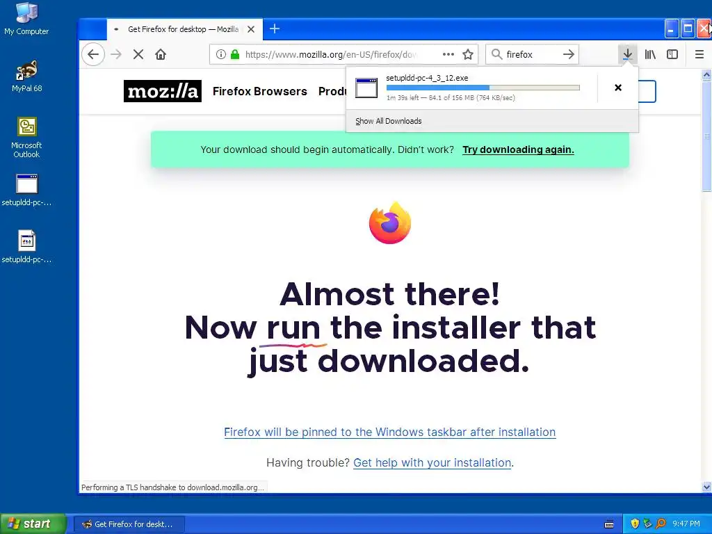Open a new tab with plus button
This screenshot has width=712, height=534.
(274, 29)
